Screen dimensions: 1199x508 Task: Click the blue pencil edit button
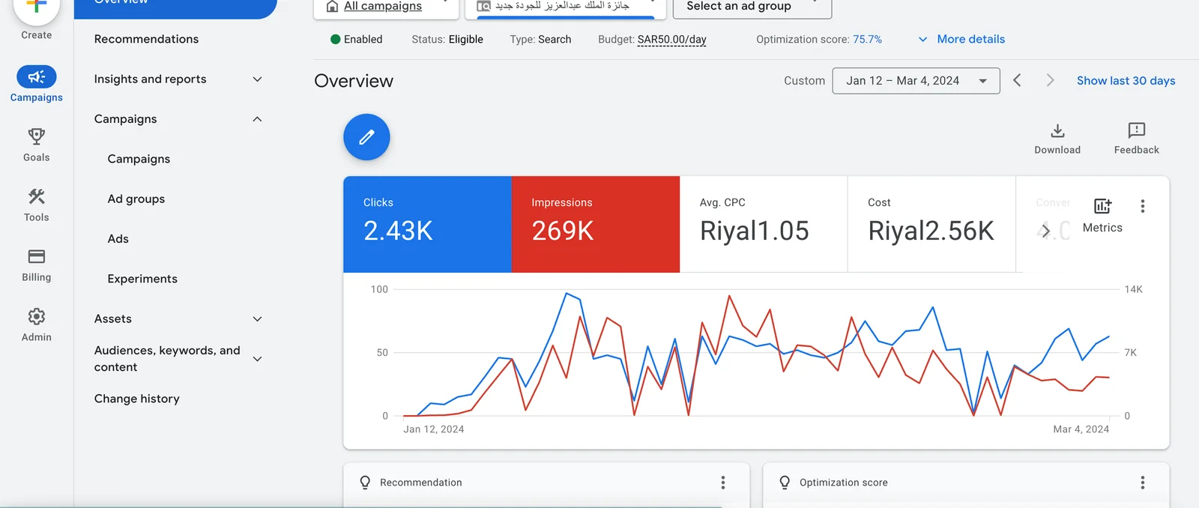pos(366,137)
